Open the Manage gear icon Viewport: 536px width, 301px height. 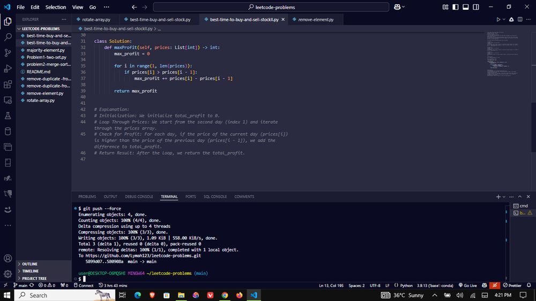click(8, 274)
